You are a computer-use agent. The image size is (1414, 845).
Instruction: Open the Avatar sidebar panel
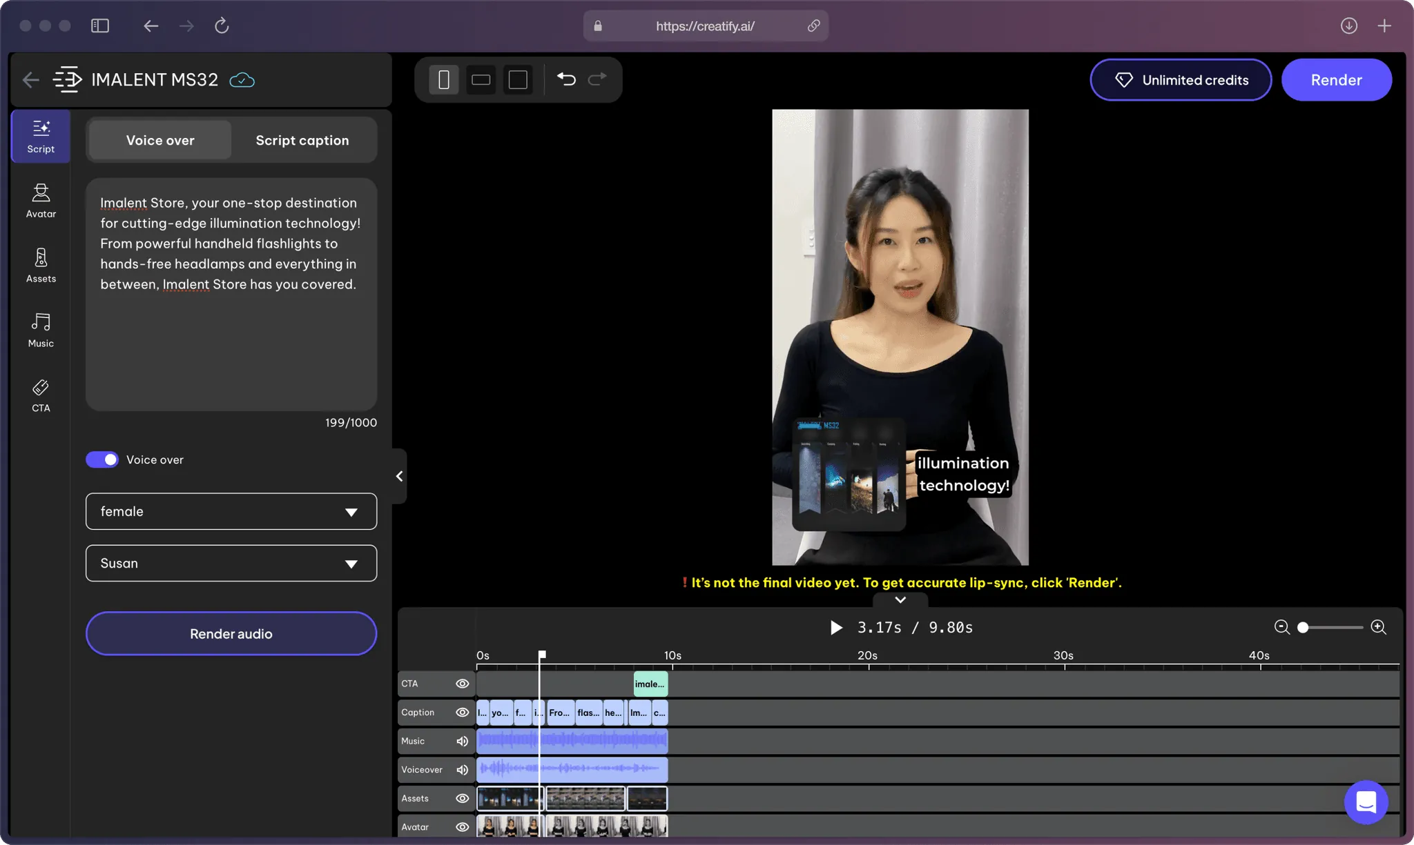click(x=41, y=201)
